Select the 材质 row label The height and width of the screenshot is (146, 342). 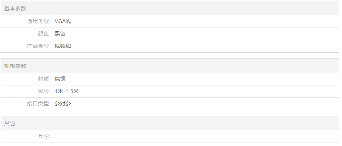tap(43, 79)
